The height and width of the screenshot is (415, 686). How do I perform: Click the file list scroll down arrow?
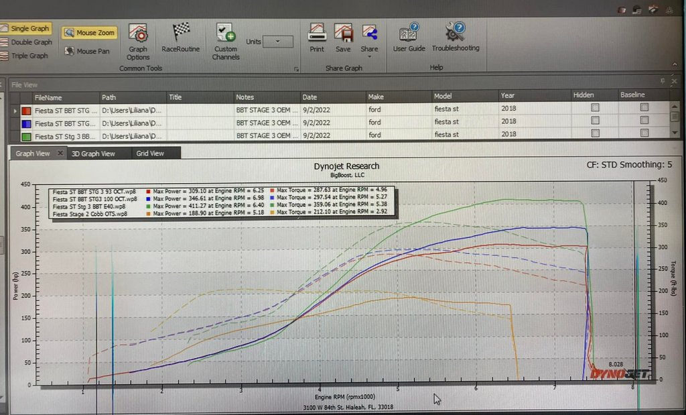click(x=675, y=132)
